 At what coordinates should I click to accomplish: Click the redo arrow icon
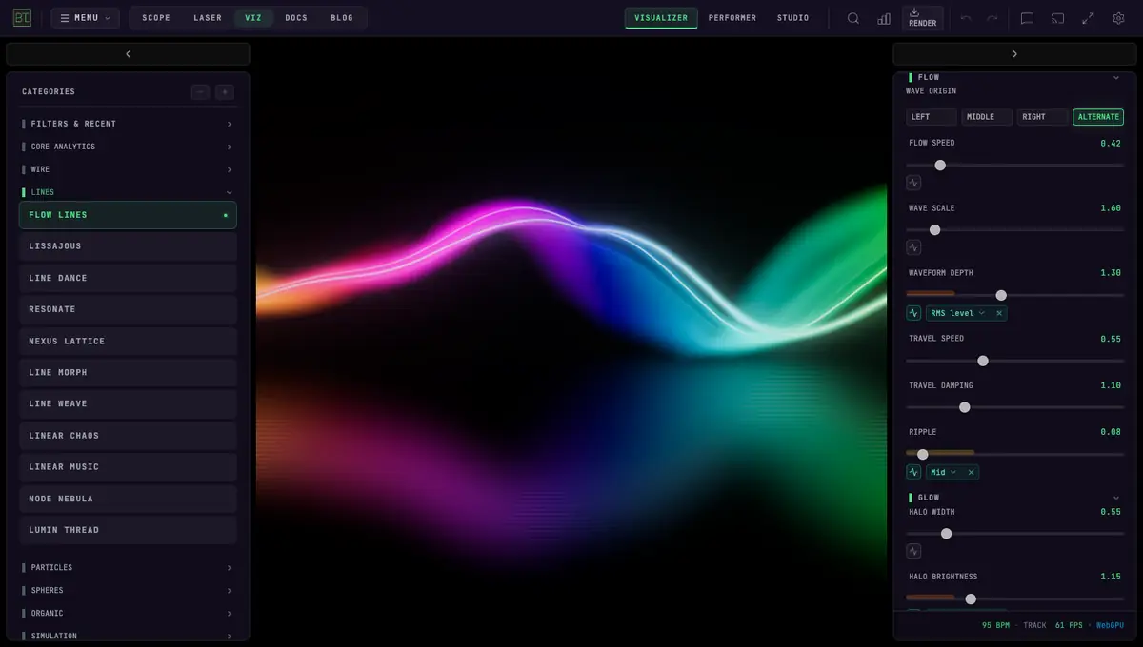[x=993, y=18]
